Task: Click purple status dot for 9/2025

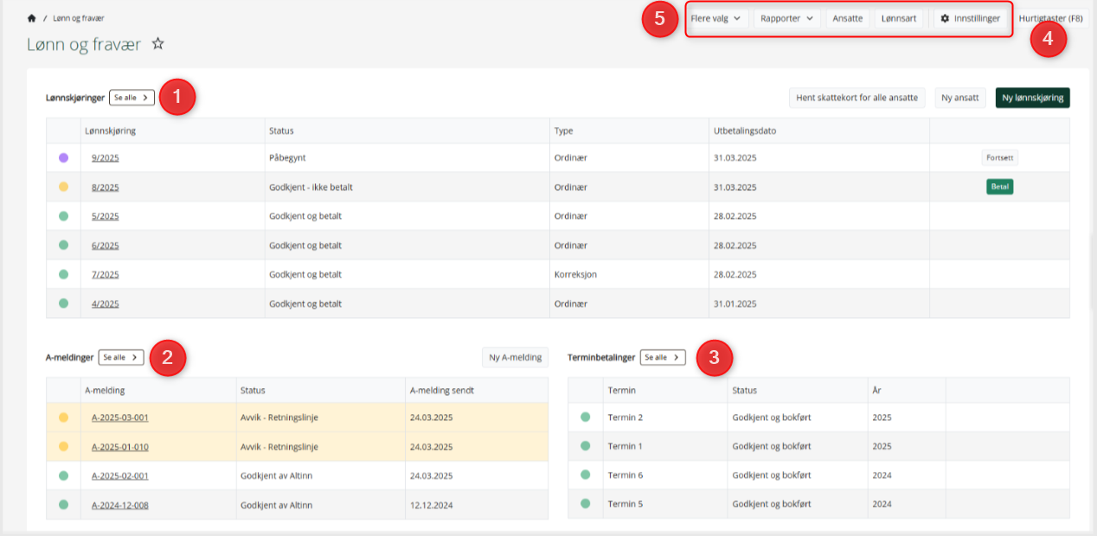Action: point(63,158)
